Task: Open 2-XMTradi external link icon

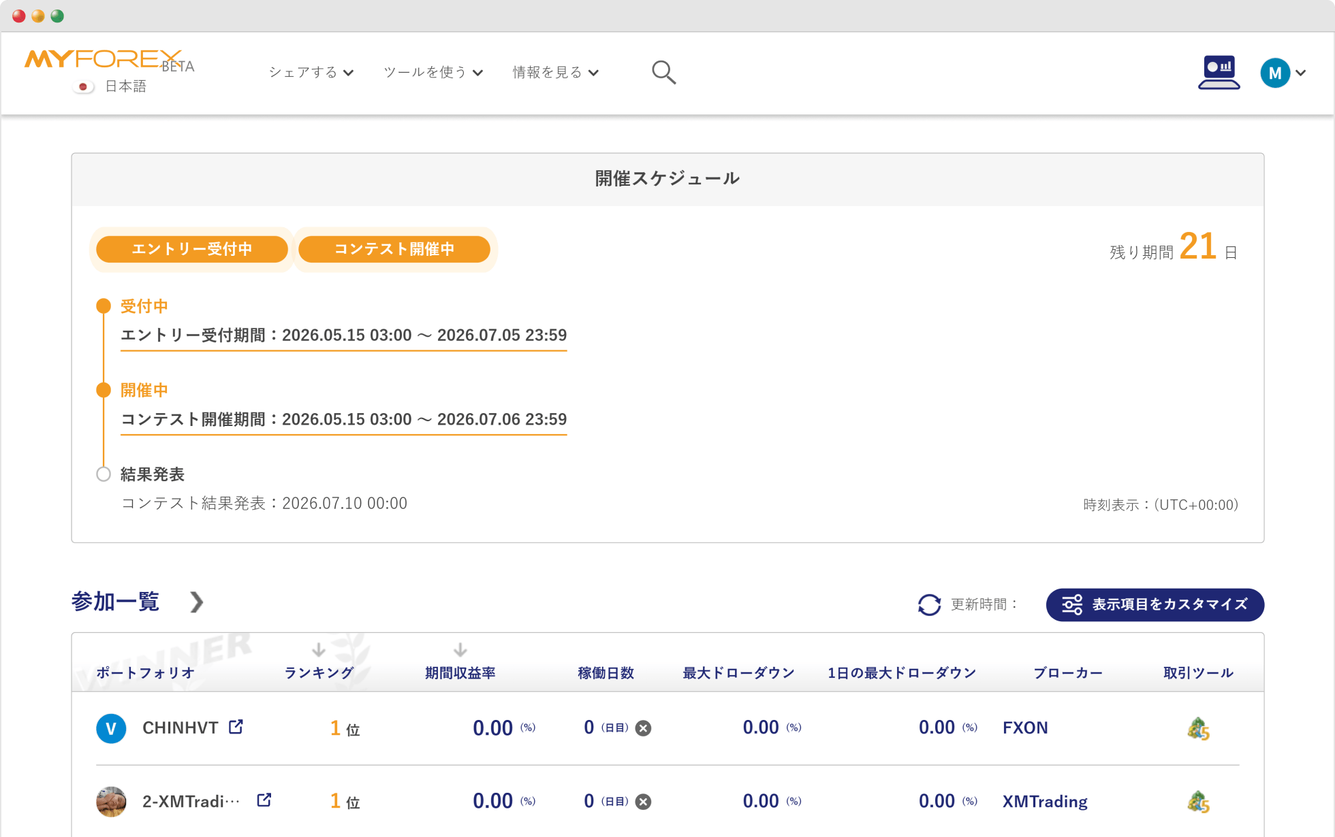Action: point(264,800)
